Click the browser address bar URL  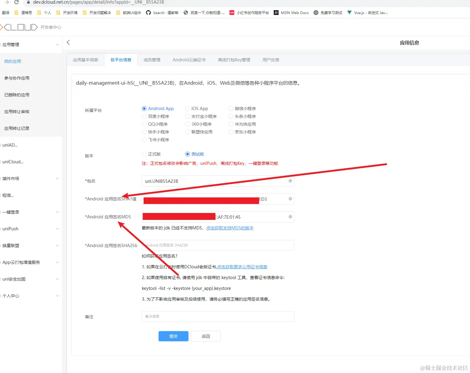(98, 2)
